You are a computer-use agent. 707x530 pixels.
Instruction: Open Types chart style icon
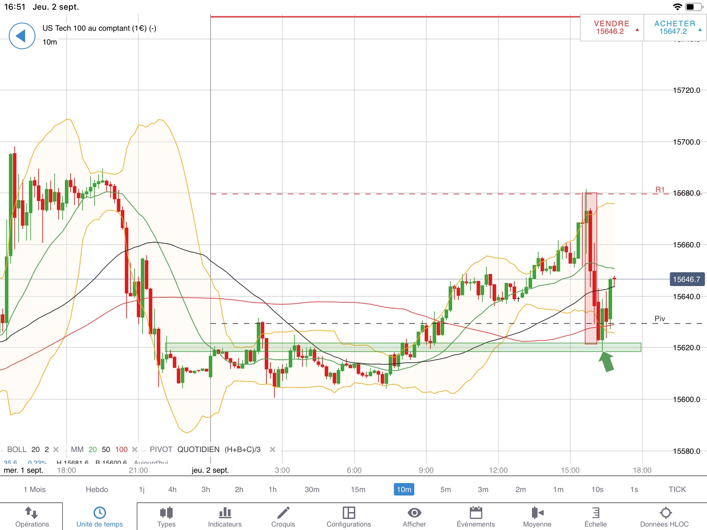(166, 513)
